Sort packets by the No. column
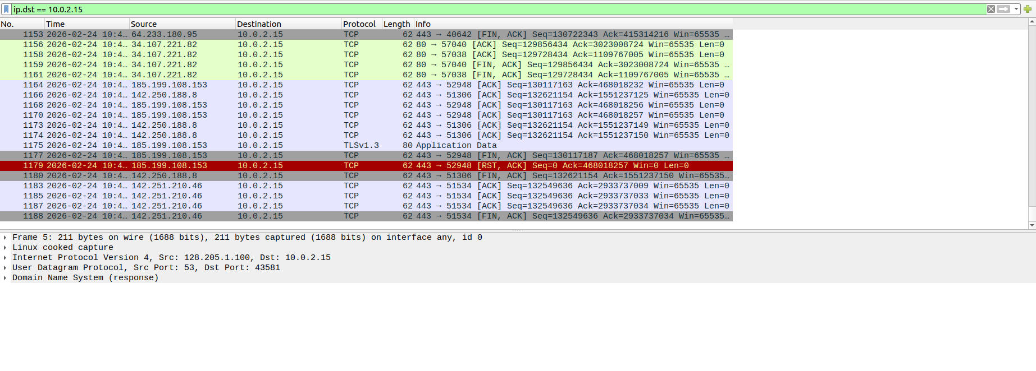This screenshot has width=1036, height=371. coord(22,24)
